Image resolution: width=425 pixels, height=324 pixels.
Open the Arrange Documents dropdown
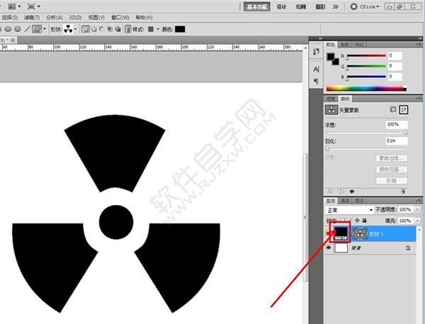pyautogui.click(x=14, y=6)
